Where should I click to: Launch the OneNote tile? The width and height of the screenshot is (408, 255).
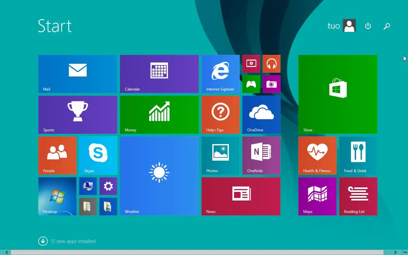tap(261, 156)
